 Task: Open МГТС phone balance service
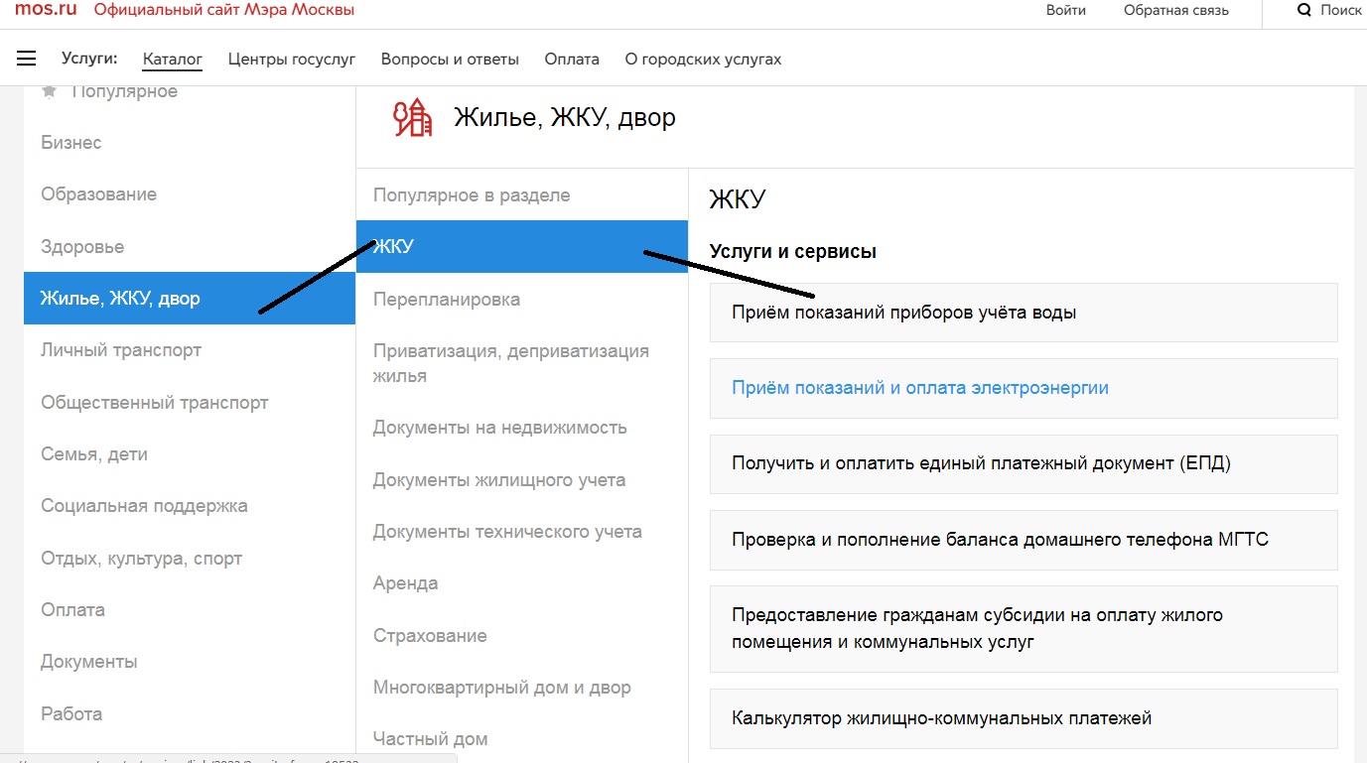(1024, 540)
